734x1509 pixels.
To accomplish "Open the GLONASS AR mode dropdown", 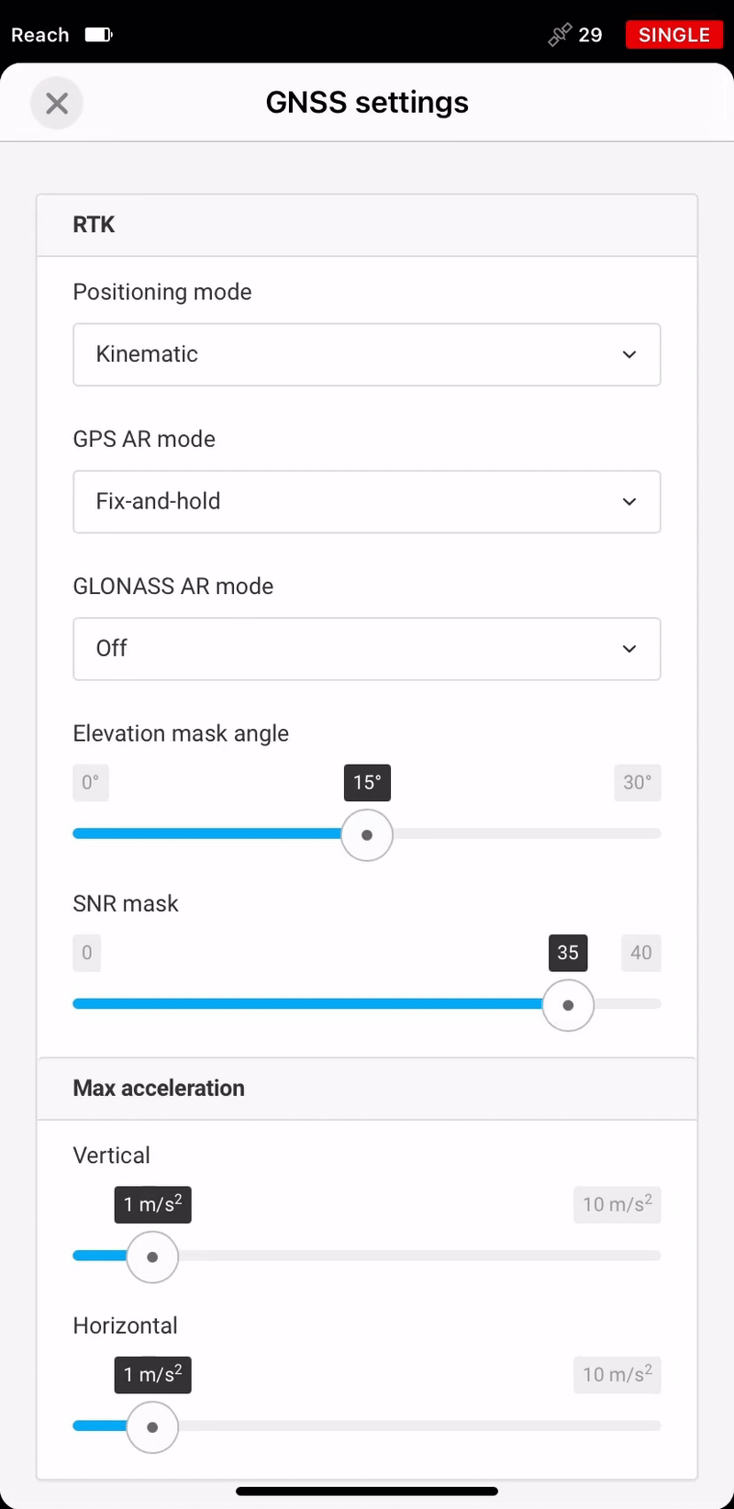I will (x=367, y=649).
